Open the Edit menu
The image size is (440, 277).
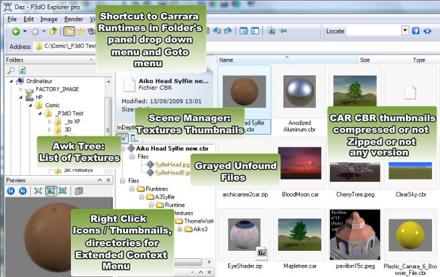tap(28, 19)
